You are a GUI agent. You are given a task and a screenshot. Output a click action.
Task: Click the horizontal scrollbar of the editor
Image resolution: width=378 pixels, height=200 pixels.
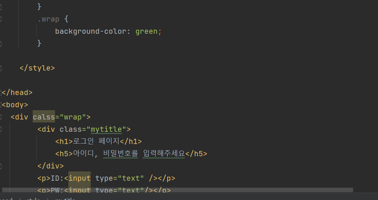point(177,190)
